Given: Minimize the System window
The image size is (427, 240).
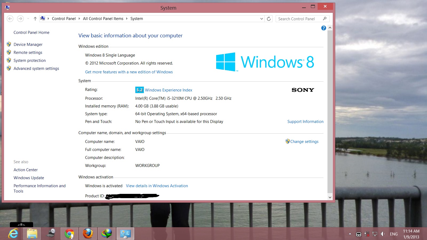Looking at the screenshot, I should click(x=304, y=7).
